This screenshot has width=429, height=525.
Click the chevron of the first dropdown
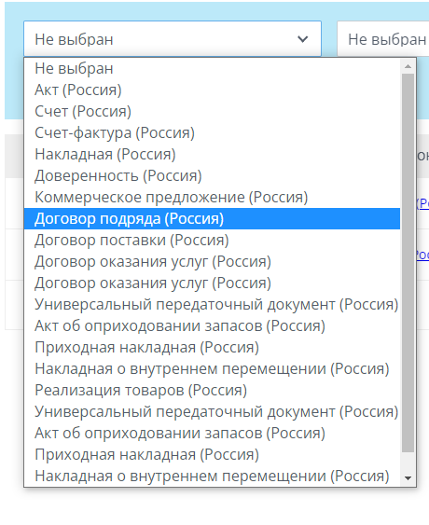tap(303, 39)
